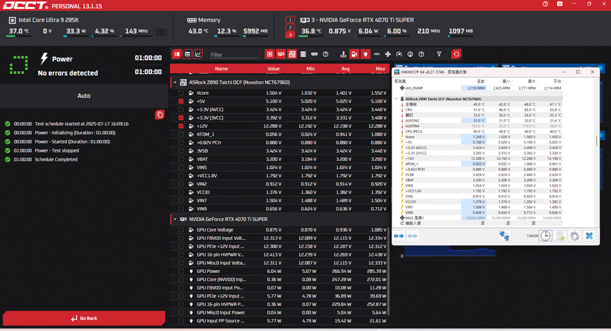Sort by the Avg column header

click(x=345, y=68)
